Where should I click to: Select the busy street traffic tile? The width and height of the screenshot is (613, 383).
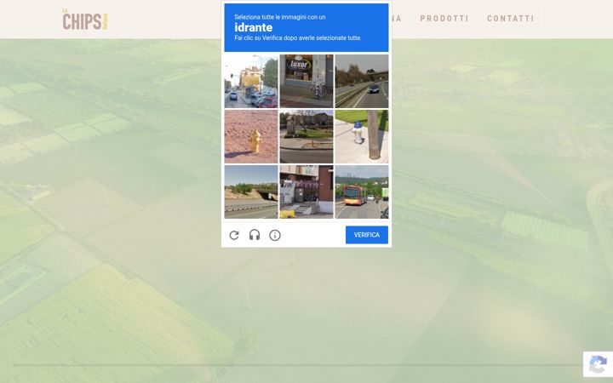[251, 81]
